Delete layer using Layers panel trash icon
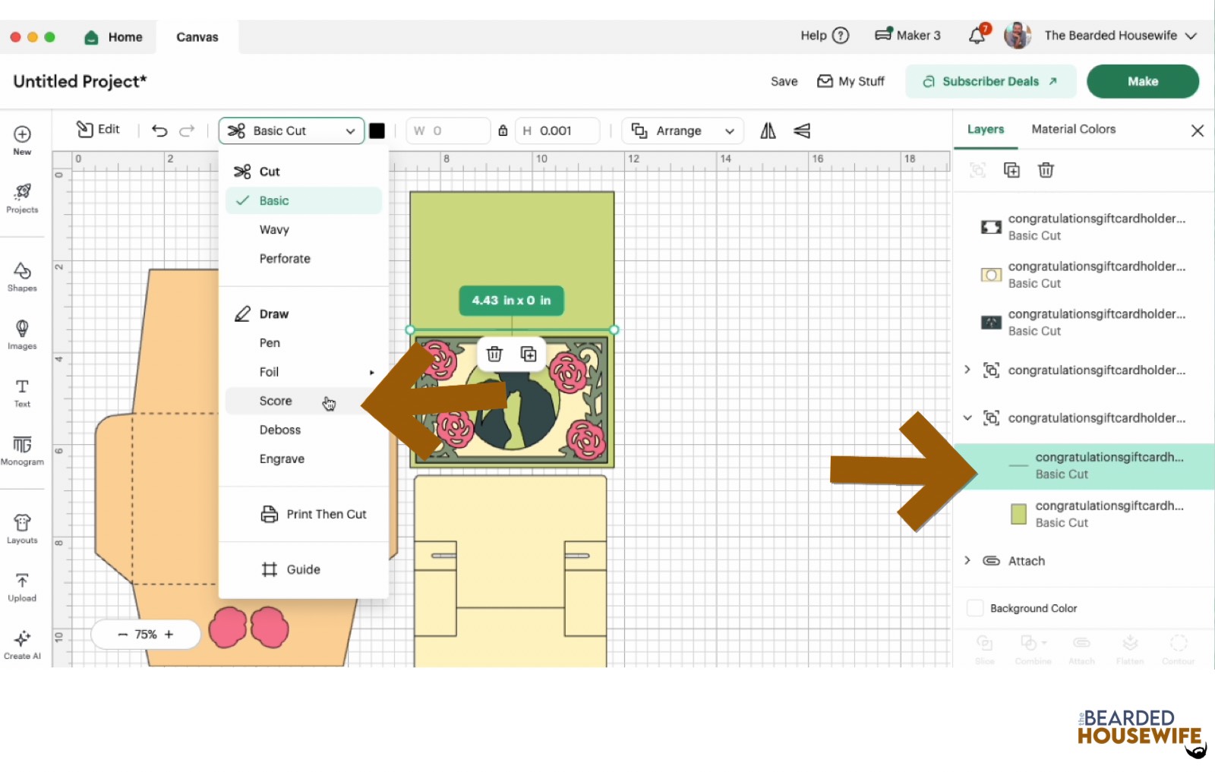This screenshot has width=1215, height=772. [x=1046, y=170]
